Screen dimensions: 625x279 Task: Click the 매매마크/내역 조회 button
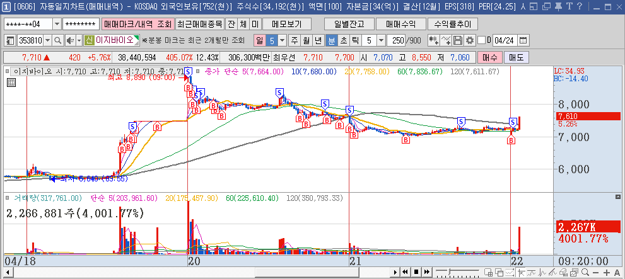click(x=138, y=24)
